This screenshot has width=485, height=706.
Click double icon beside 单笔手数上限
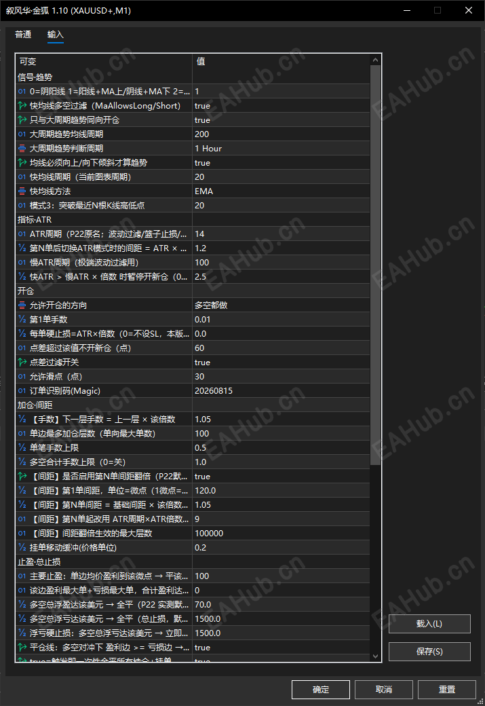coord(22,448)
